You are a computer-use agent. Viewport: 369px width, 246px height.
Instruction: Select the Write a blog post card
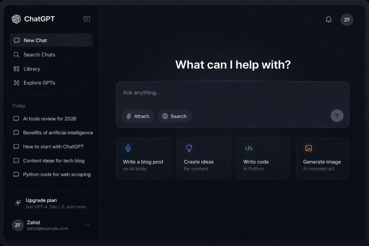point(143,158)
